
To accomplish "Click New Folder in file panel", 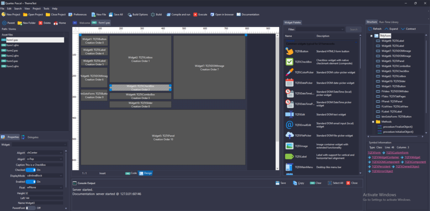I will point(26,23).
